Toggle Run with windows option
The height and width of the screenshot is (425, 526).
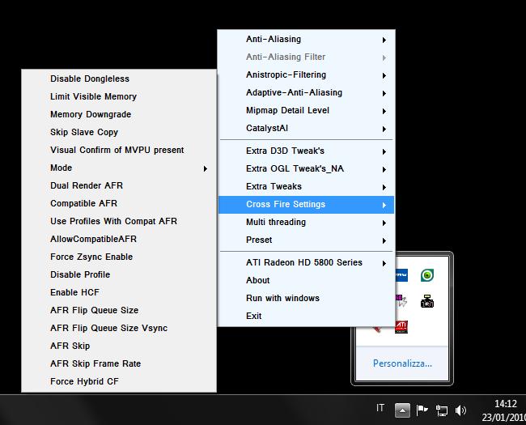(x=306, y=298)
